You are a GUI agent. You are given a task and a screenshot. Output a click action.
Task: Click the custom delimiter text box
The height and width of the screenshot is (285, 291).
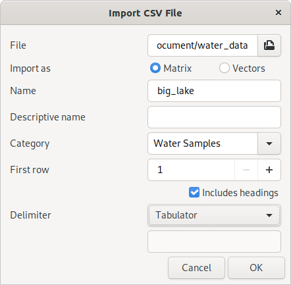[214, 242]
